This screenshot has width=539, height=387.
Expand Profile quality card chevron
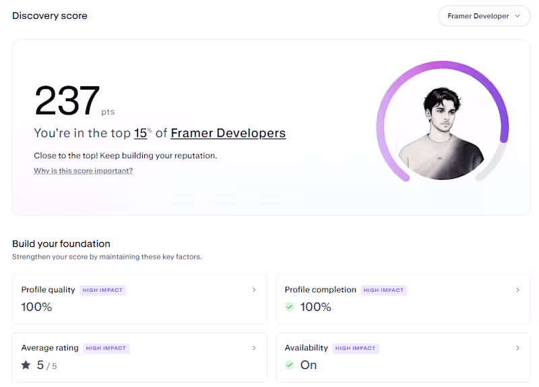254,290
